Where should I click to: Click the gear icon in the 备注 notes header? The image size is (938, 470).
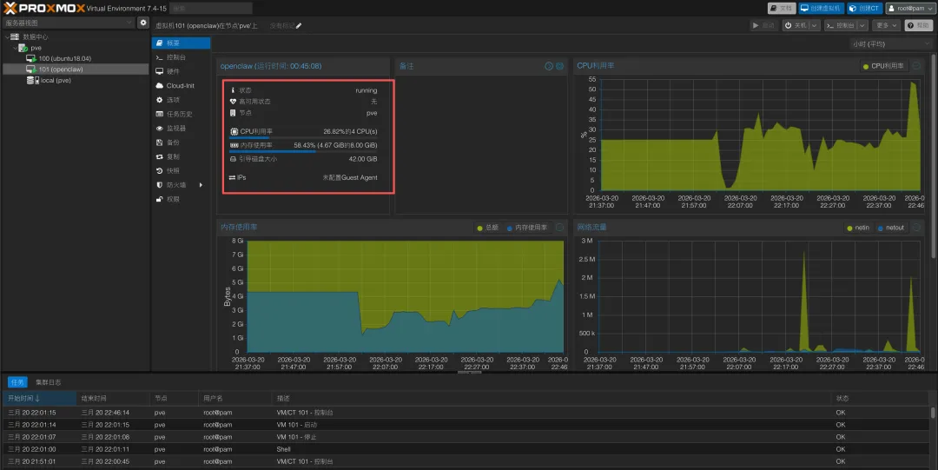coord(560,66)
